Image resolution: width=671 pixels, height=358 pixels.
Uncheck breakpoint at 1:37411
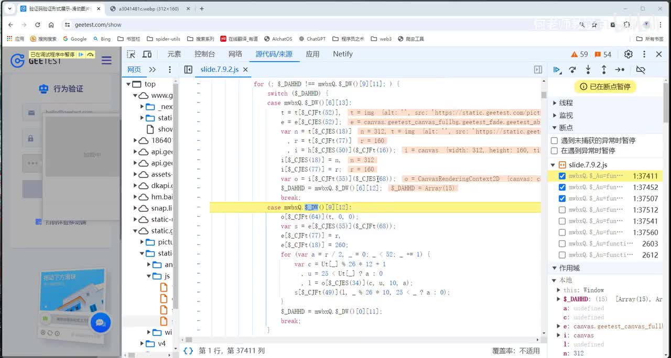562,176
